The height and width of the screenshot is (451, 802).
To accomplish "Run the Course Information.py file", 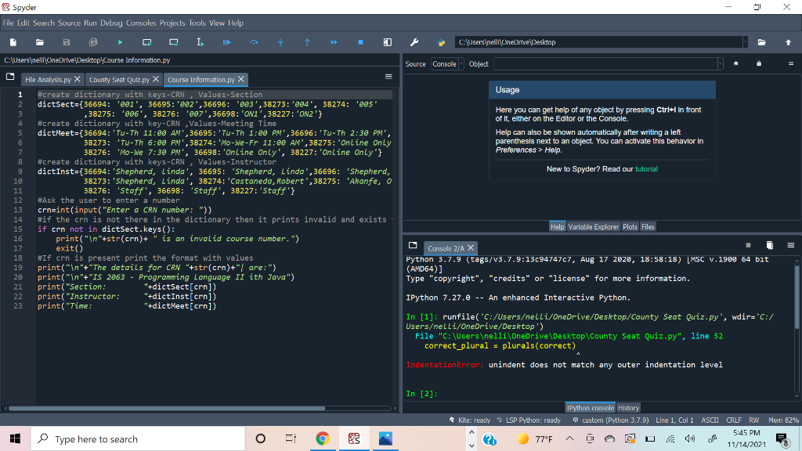I will (120, 42).
